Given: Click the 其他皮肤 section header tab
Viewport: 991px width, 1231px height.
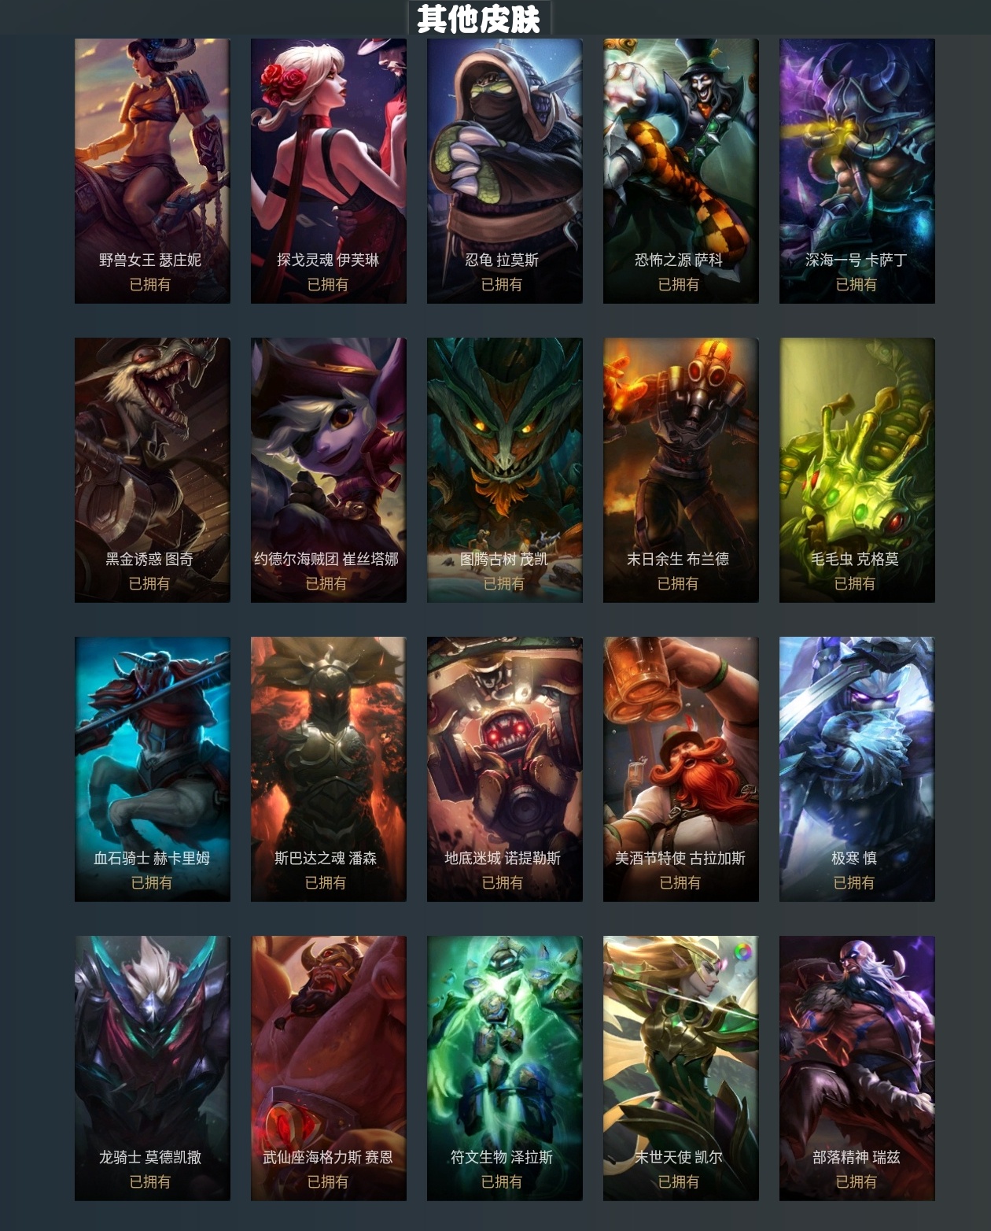Looking at the screenshot, I should tap(479, 18).
